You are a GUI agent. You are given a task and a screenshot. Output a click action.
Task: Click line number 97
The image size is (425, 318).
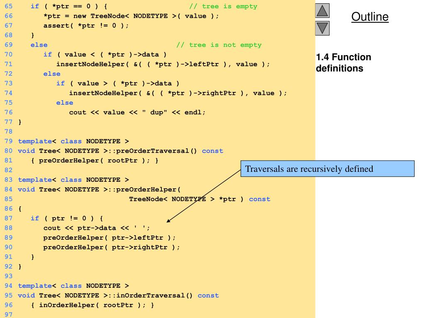8,315
